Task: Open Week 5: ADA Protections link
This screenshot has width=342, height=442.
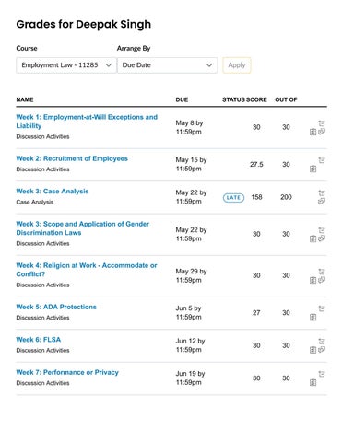Action: [56, 307]
